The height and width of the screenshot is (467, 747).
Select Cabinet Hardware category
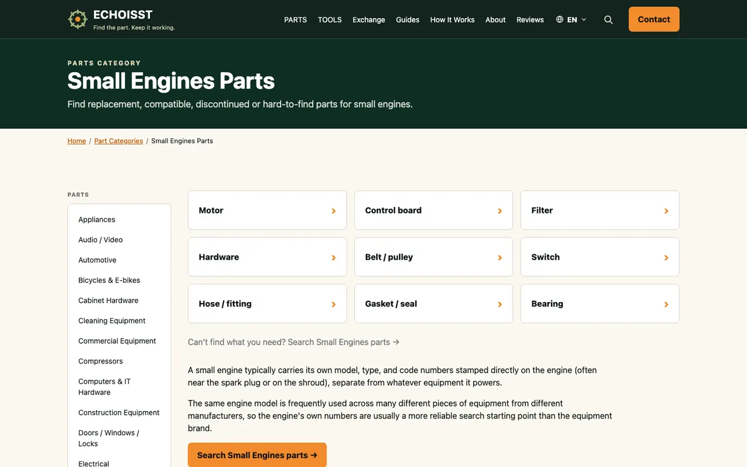tap(108, 301)
